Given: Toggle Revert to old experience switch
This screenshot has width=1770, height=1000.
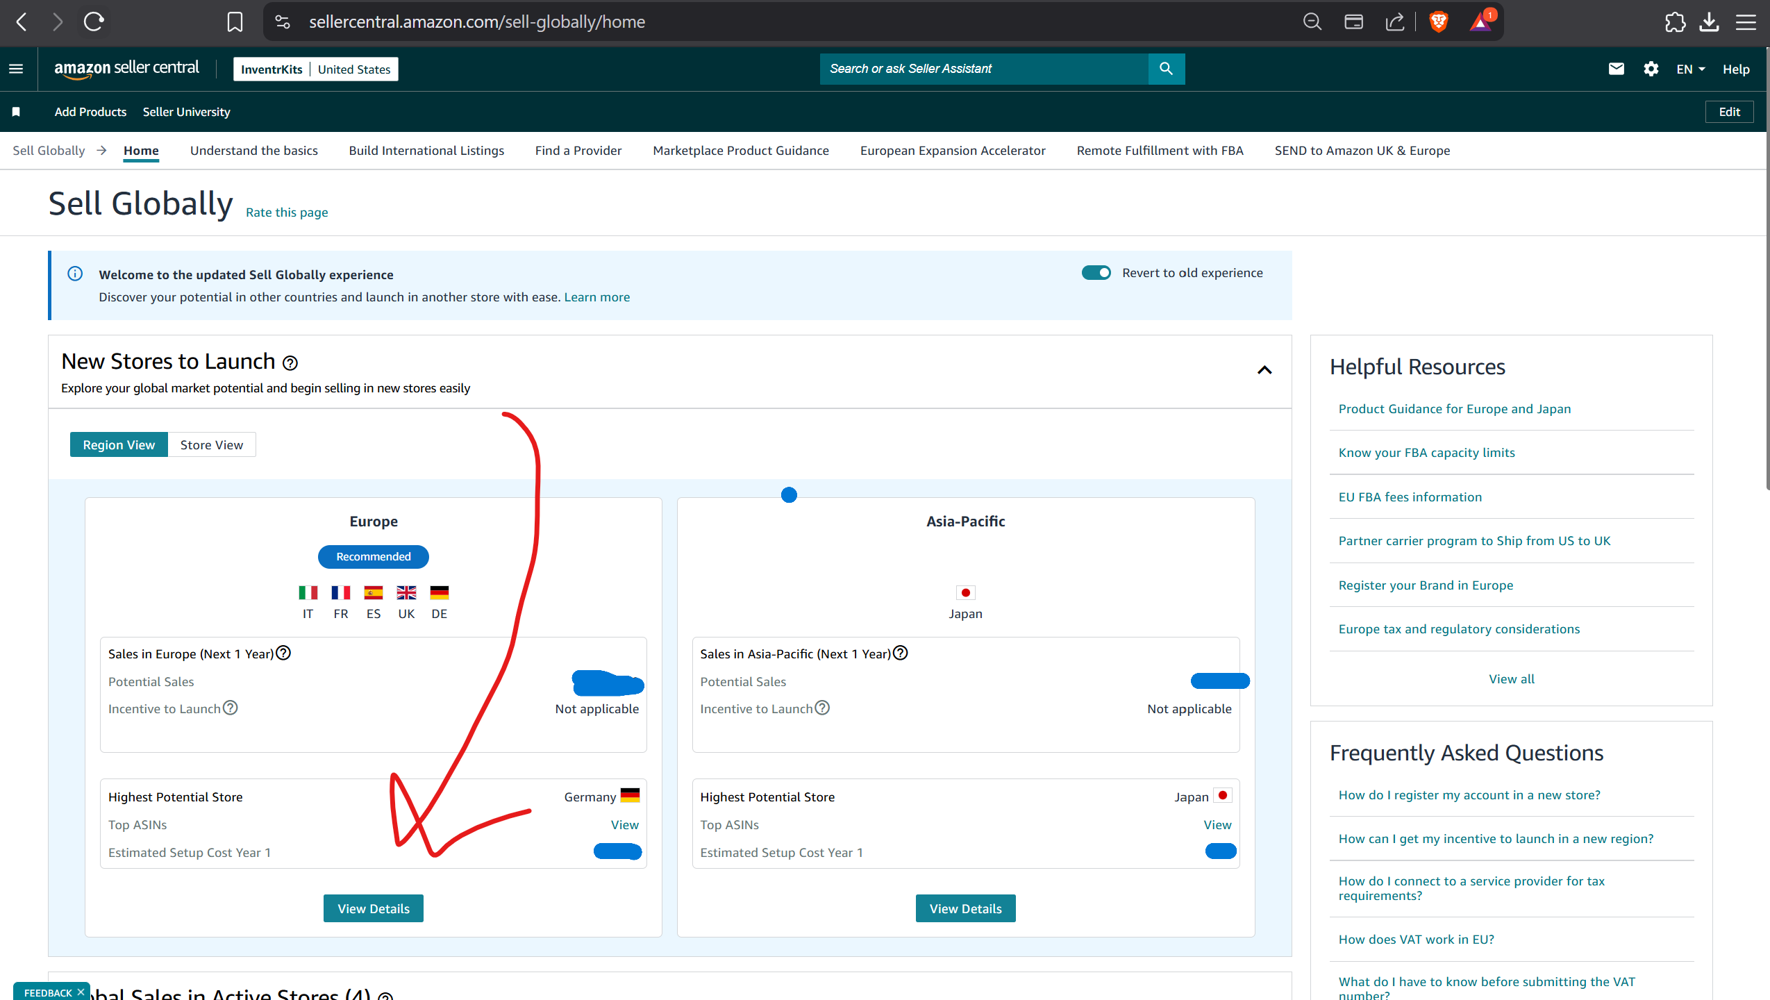Looking at the screenshot, I should (1096, 273).
